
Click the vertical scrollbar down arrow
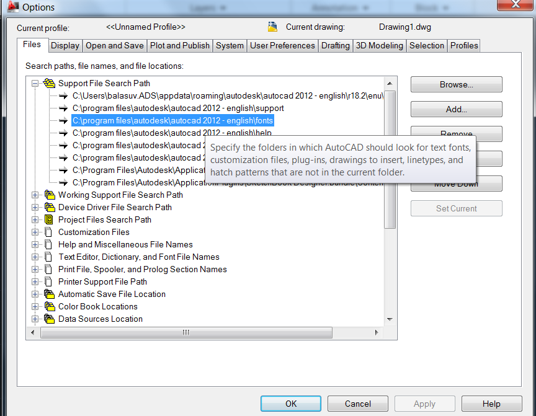pos(390,319)
